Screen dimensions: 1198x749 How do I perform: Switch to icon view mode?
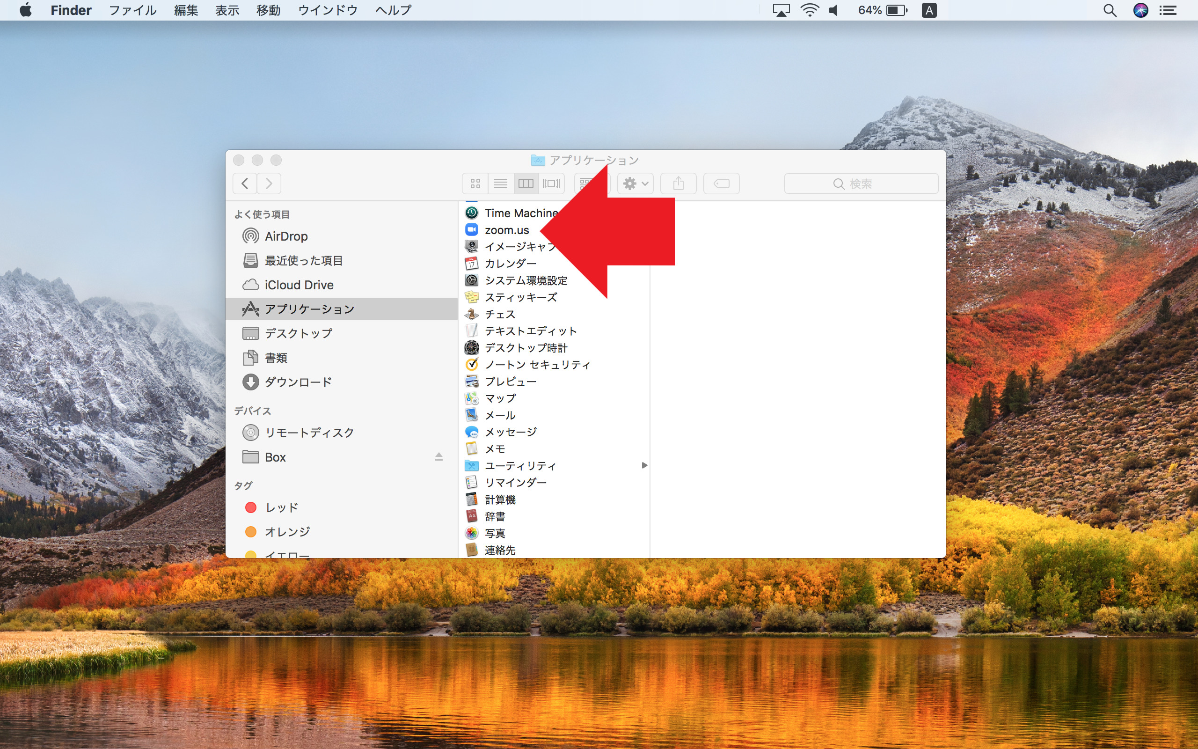tap(475, 184)
